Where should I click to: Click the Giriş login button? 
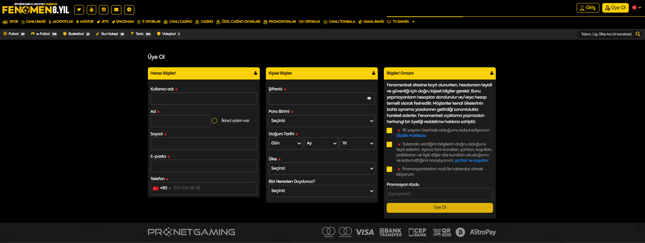tap(588, 8)
